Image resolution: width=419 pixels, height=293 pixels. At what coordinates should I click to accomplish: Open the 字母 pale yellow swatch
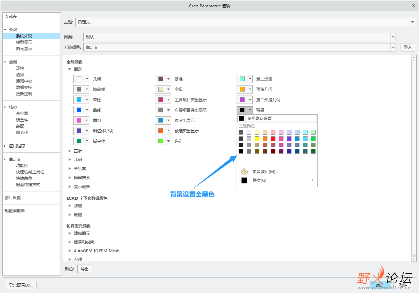pyautogui.click(x=163, y=90)
